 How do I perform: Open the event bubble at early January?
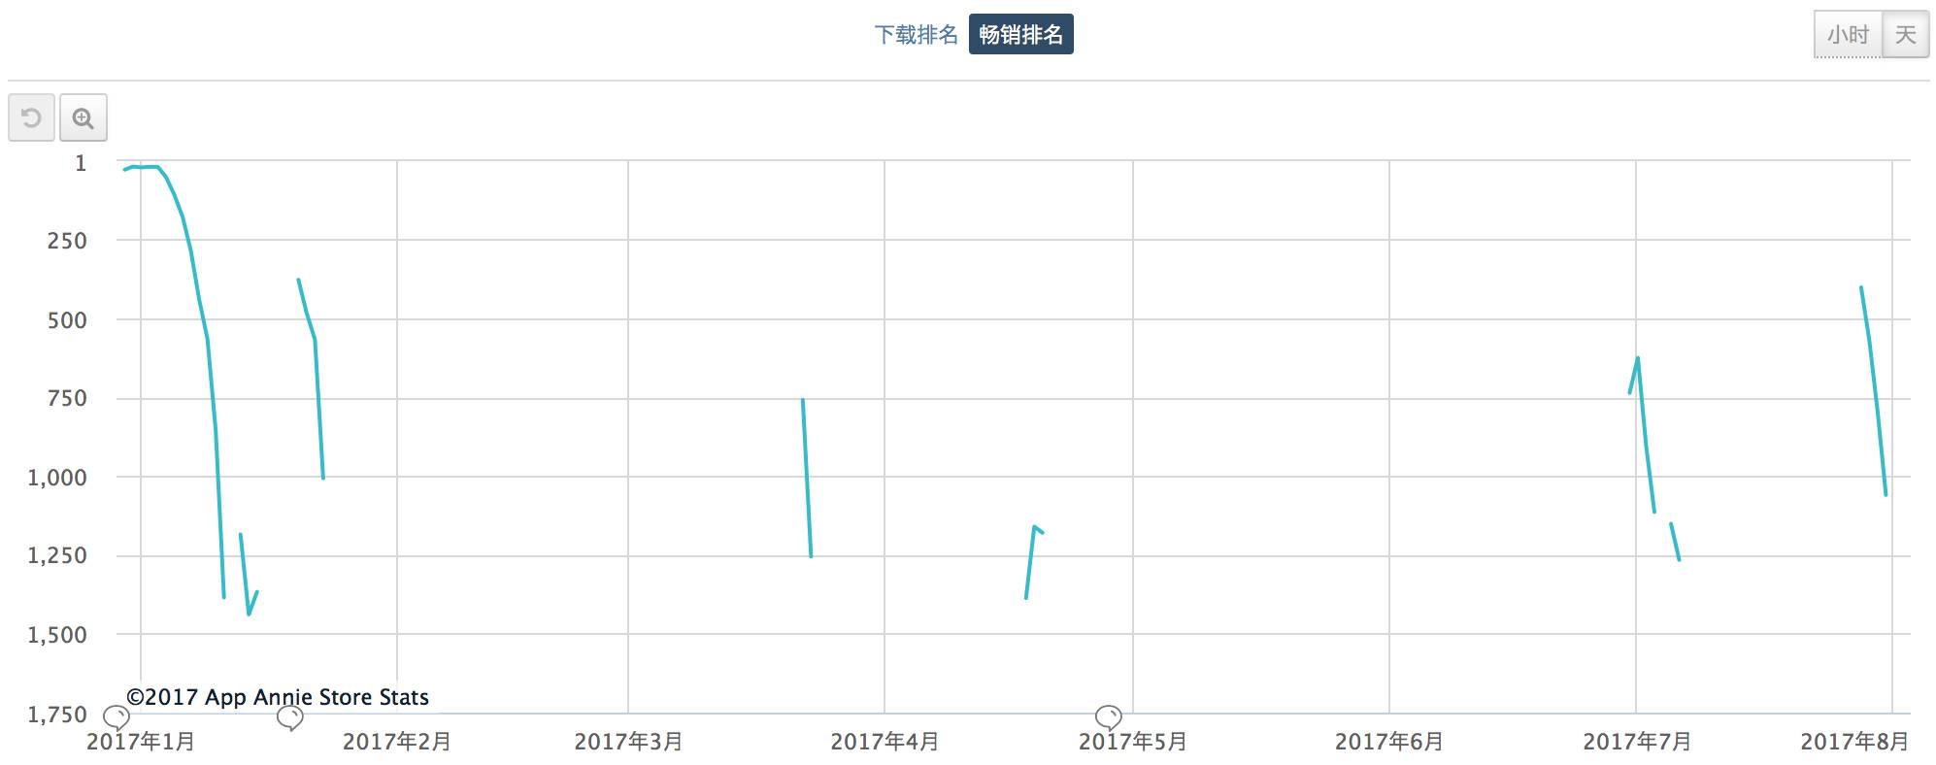(x=116, y=718)
